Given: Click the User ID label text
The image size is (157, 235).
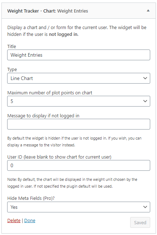Looking at the screenshot, I should pyautogui.click(x=59, y=157).
